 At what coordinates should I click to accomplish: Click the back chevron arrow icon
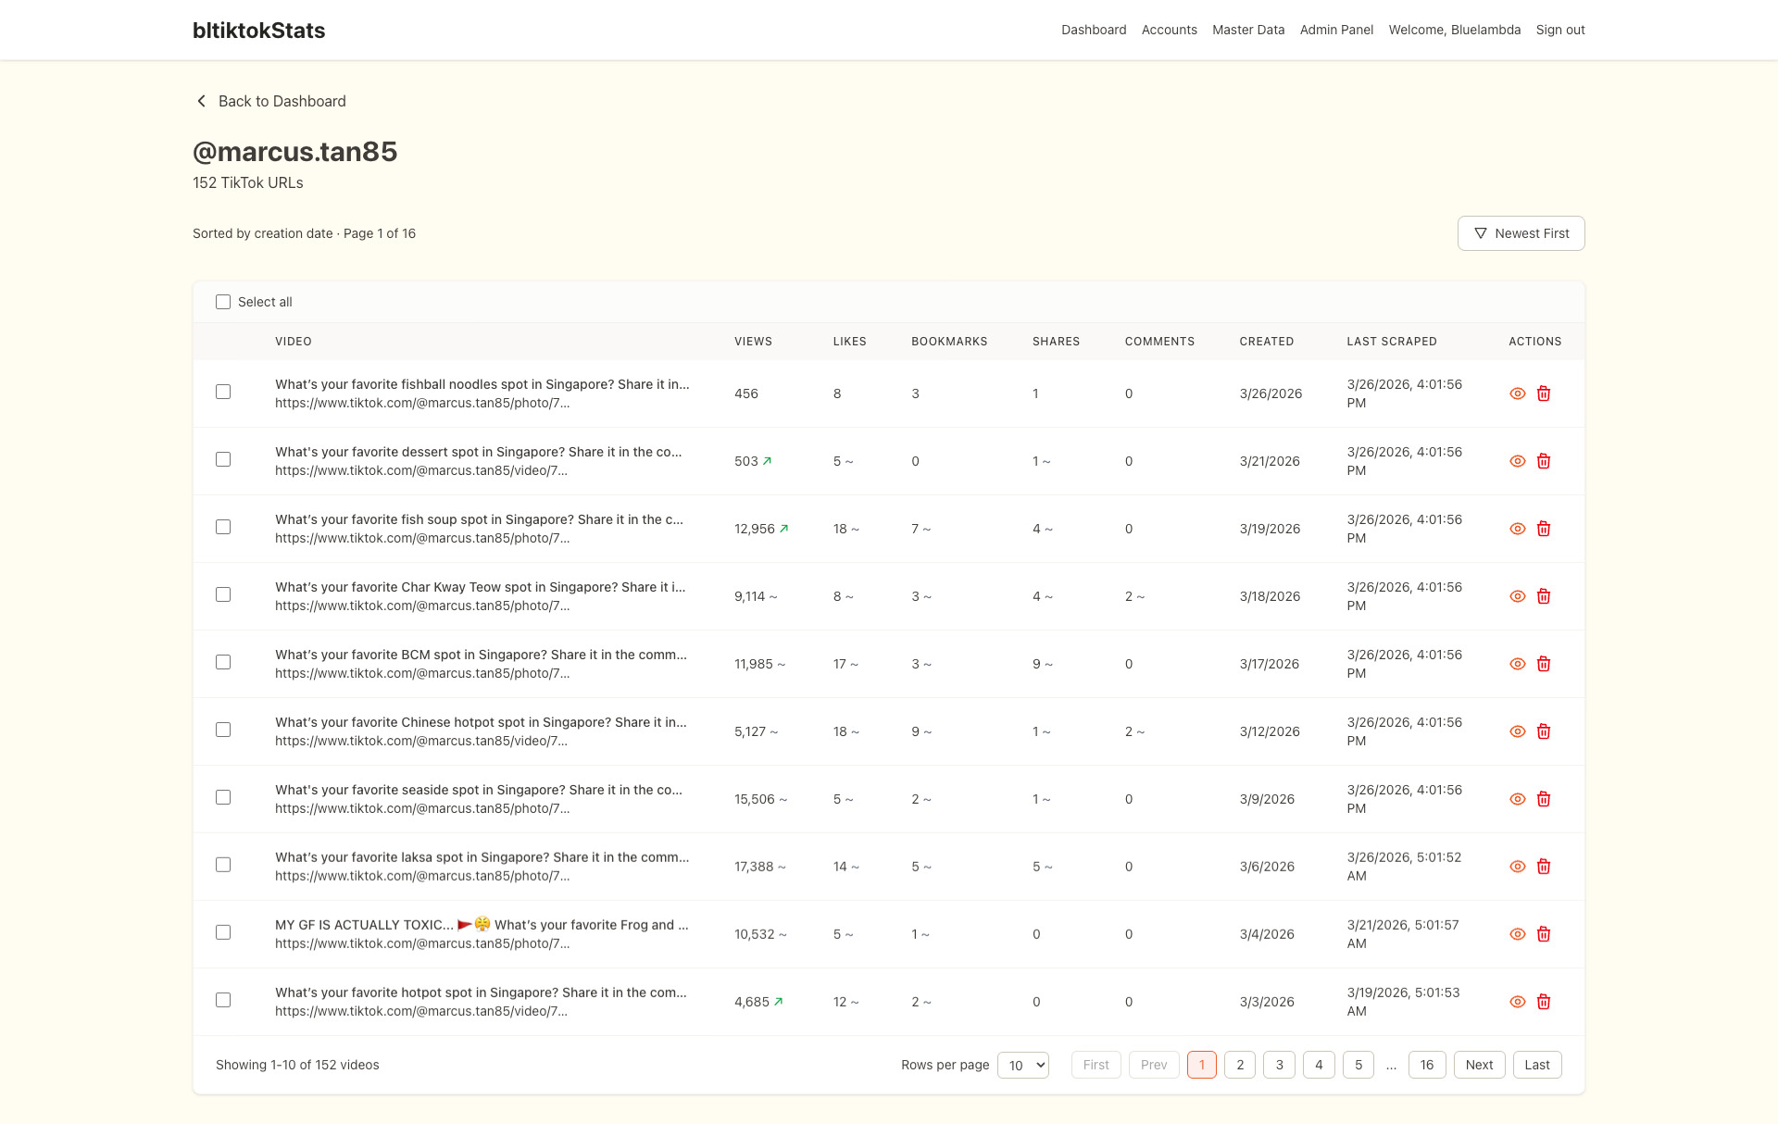[x=201, y=101]
